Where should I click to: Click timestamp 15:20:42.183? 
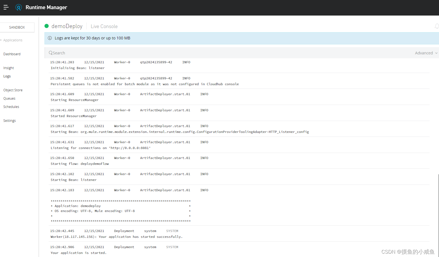tap(62, 190)
